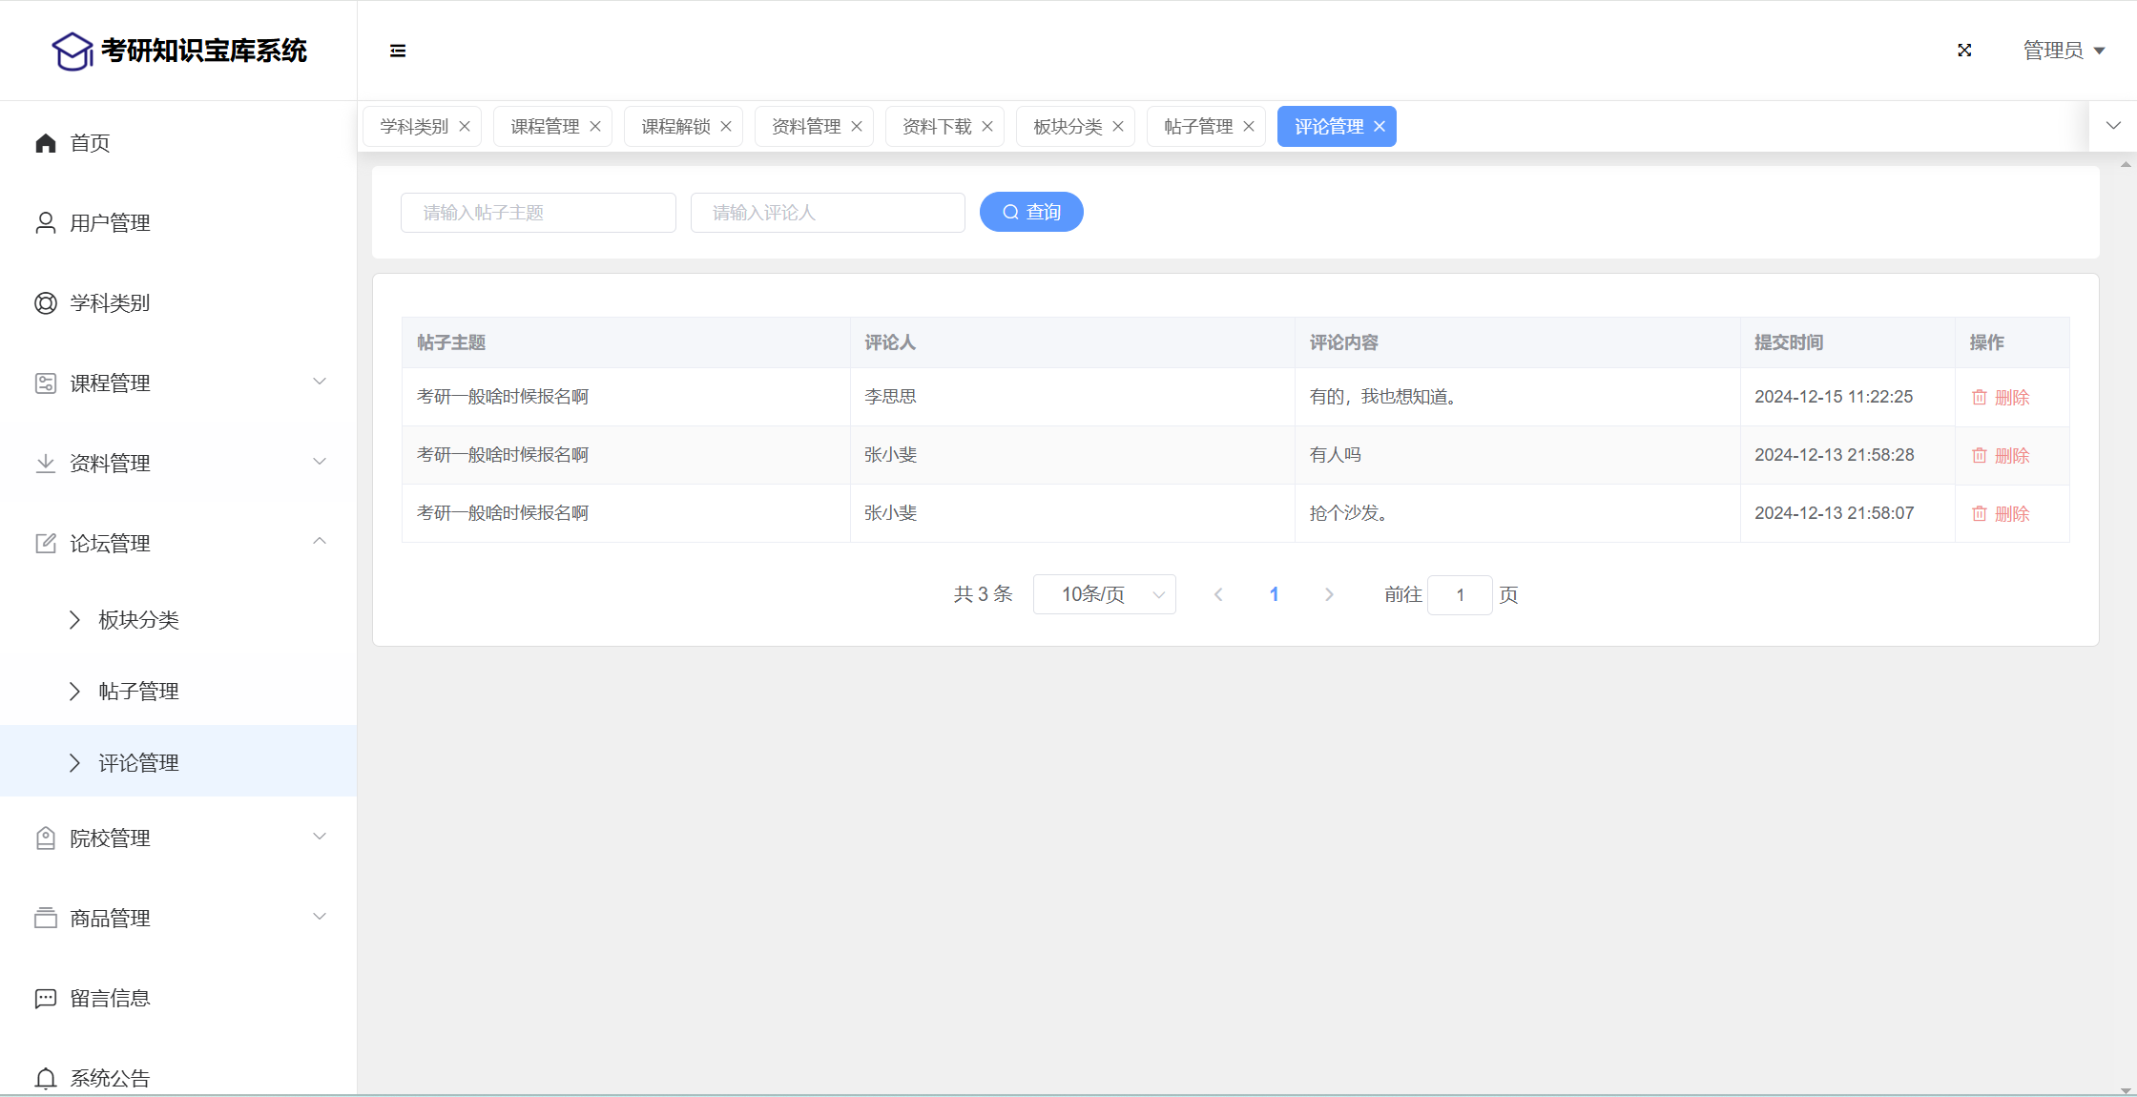The height and width of the screenshot is (1097, 2137).
Task: Click the 查询 search button
Action: click(x=1031, y=212)
